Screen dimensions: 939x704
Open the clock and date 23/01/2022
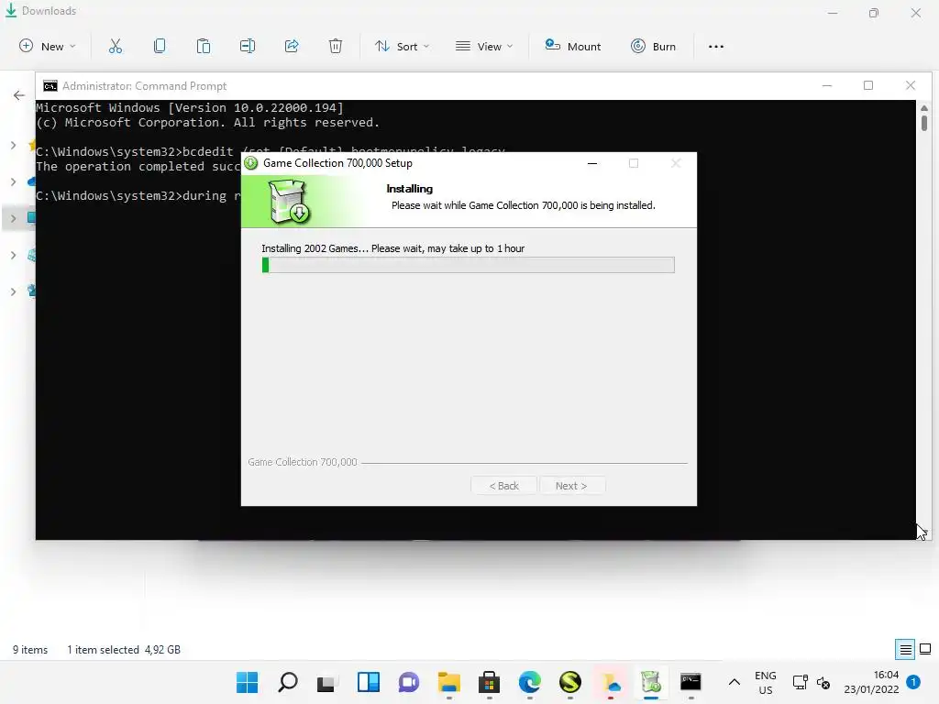(x=871, y=682)
